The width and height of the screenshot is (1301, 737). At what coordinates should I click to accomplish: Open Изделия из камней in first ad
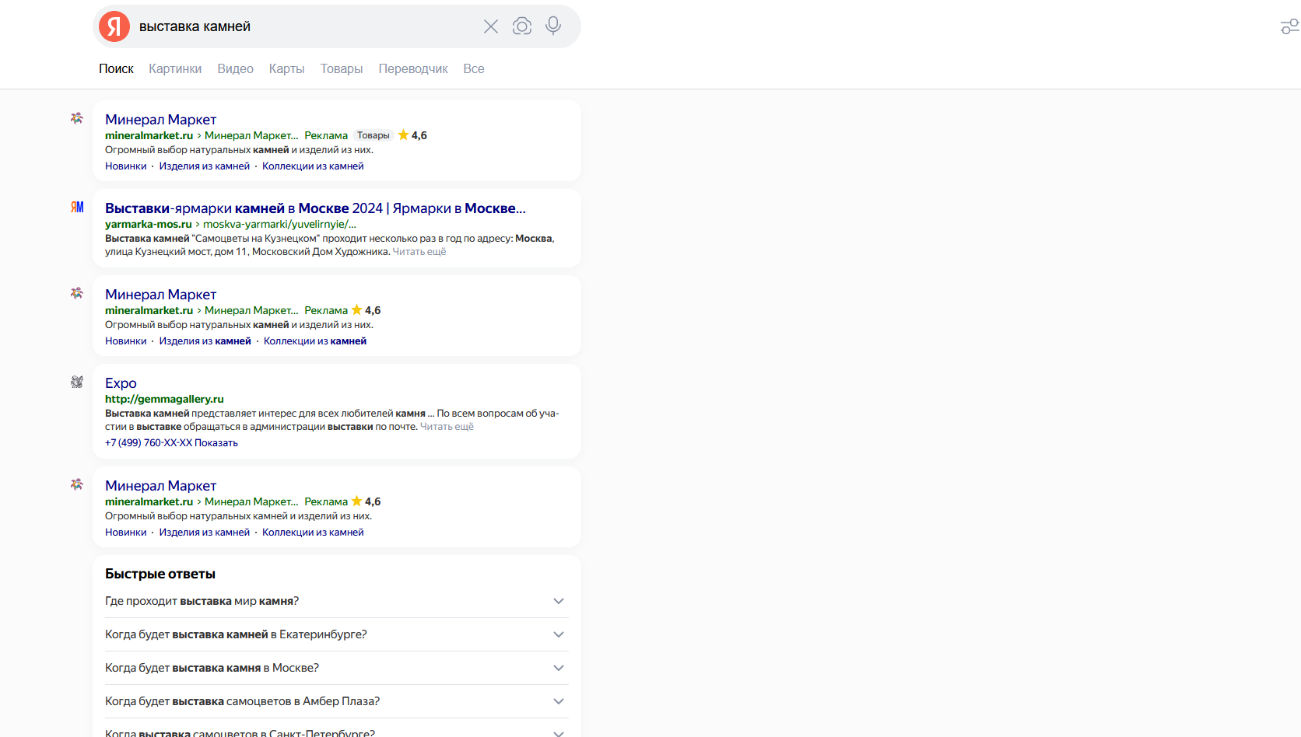(x=205, y=166)
